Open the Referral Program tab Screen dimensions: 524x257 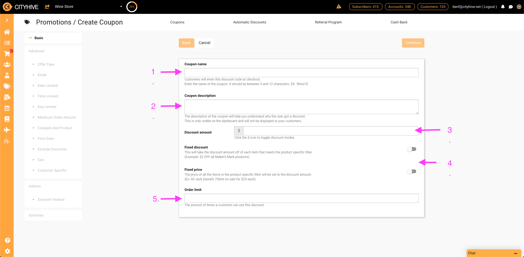coord(328,22)
